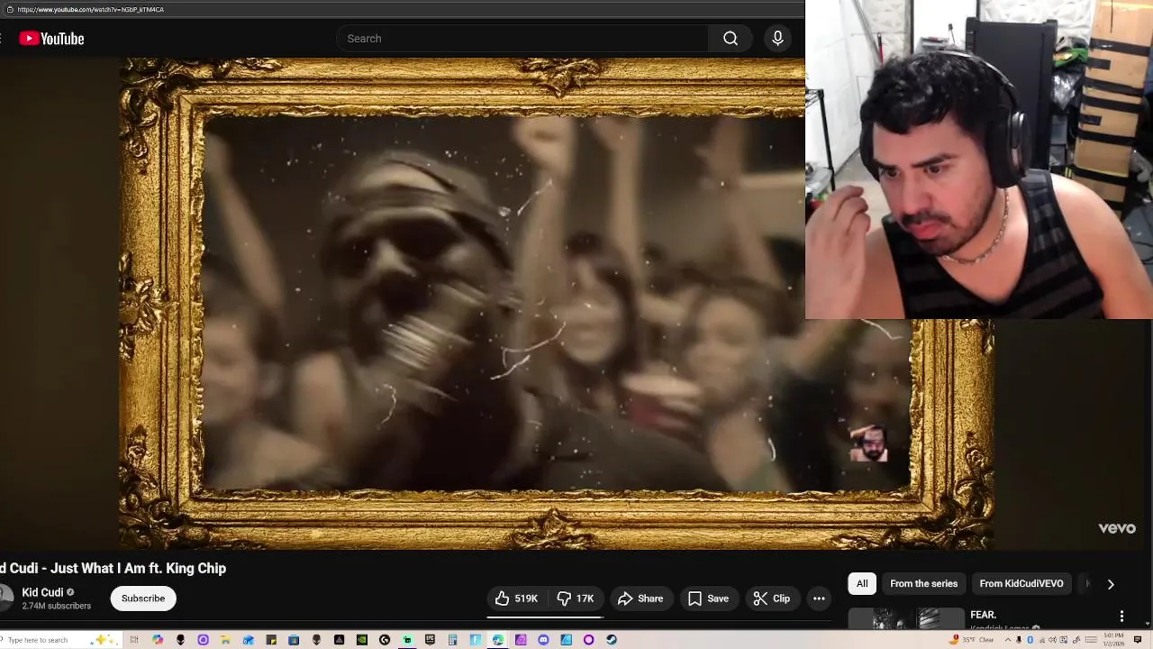
Task: Select the From KidCudiVEVO chip
Action: pos(1021,583)
